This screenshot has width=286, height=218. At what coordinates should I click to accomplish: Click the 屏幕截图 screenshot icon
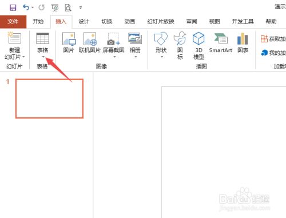(x=113, y=39)
